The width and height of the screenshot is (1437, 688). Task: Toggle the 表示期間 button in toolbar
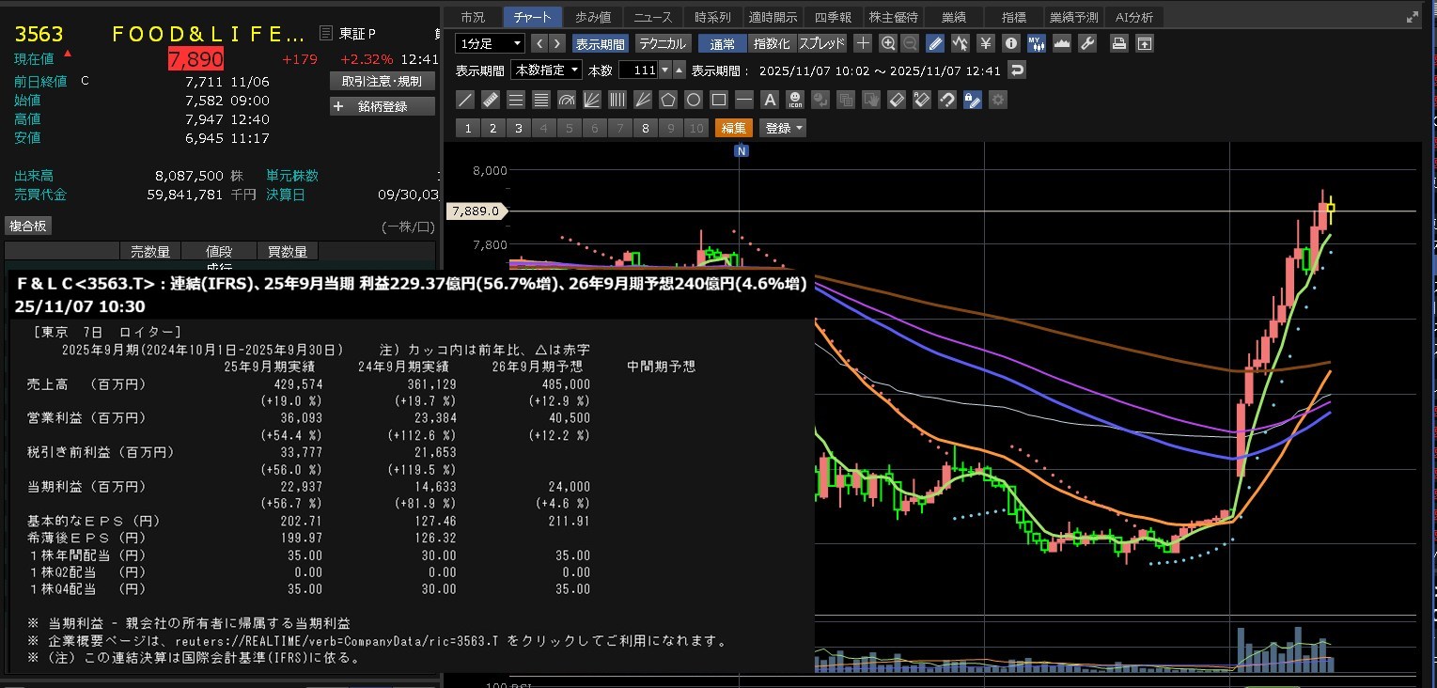click(601, 43)
